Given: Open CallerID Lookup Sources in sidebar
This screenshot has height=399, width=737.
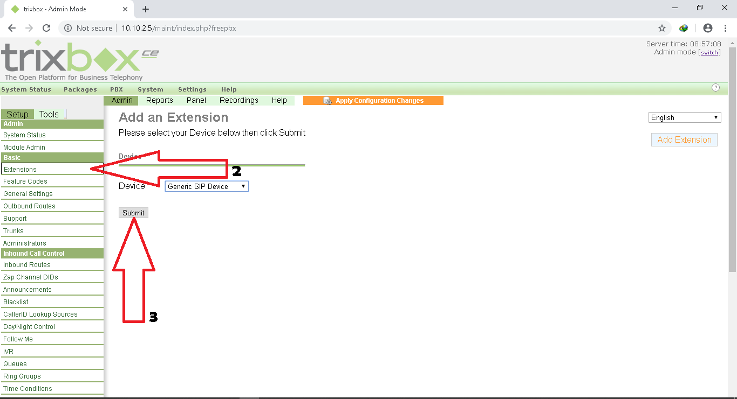Looking at the screenshot, I should coord(52,314).
